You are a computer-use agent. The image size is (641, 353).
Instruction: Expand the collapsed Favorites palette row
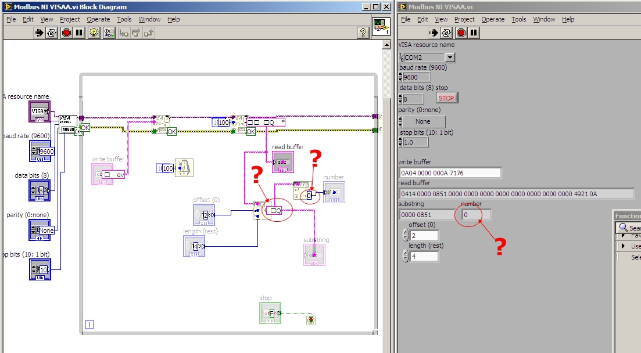(x=623, y=236)
